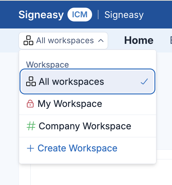Click the ICM badge next to logo
Image resolution: width=172 pixels, height=185 pixels.
click(x=80, y=15)
